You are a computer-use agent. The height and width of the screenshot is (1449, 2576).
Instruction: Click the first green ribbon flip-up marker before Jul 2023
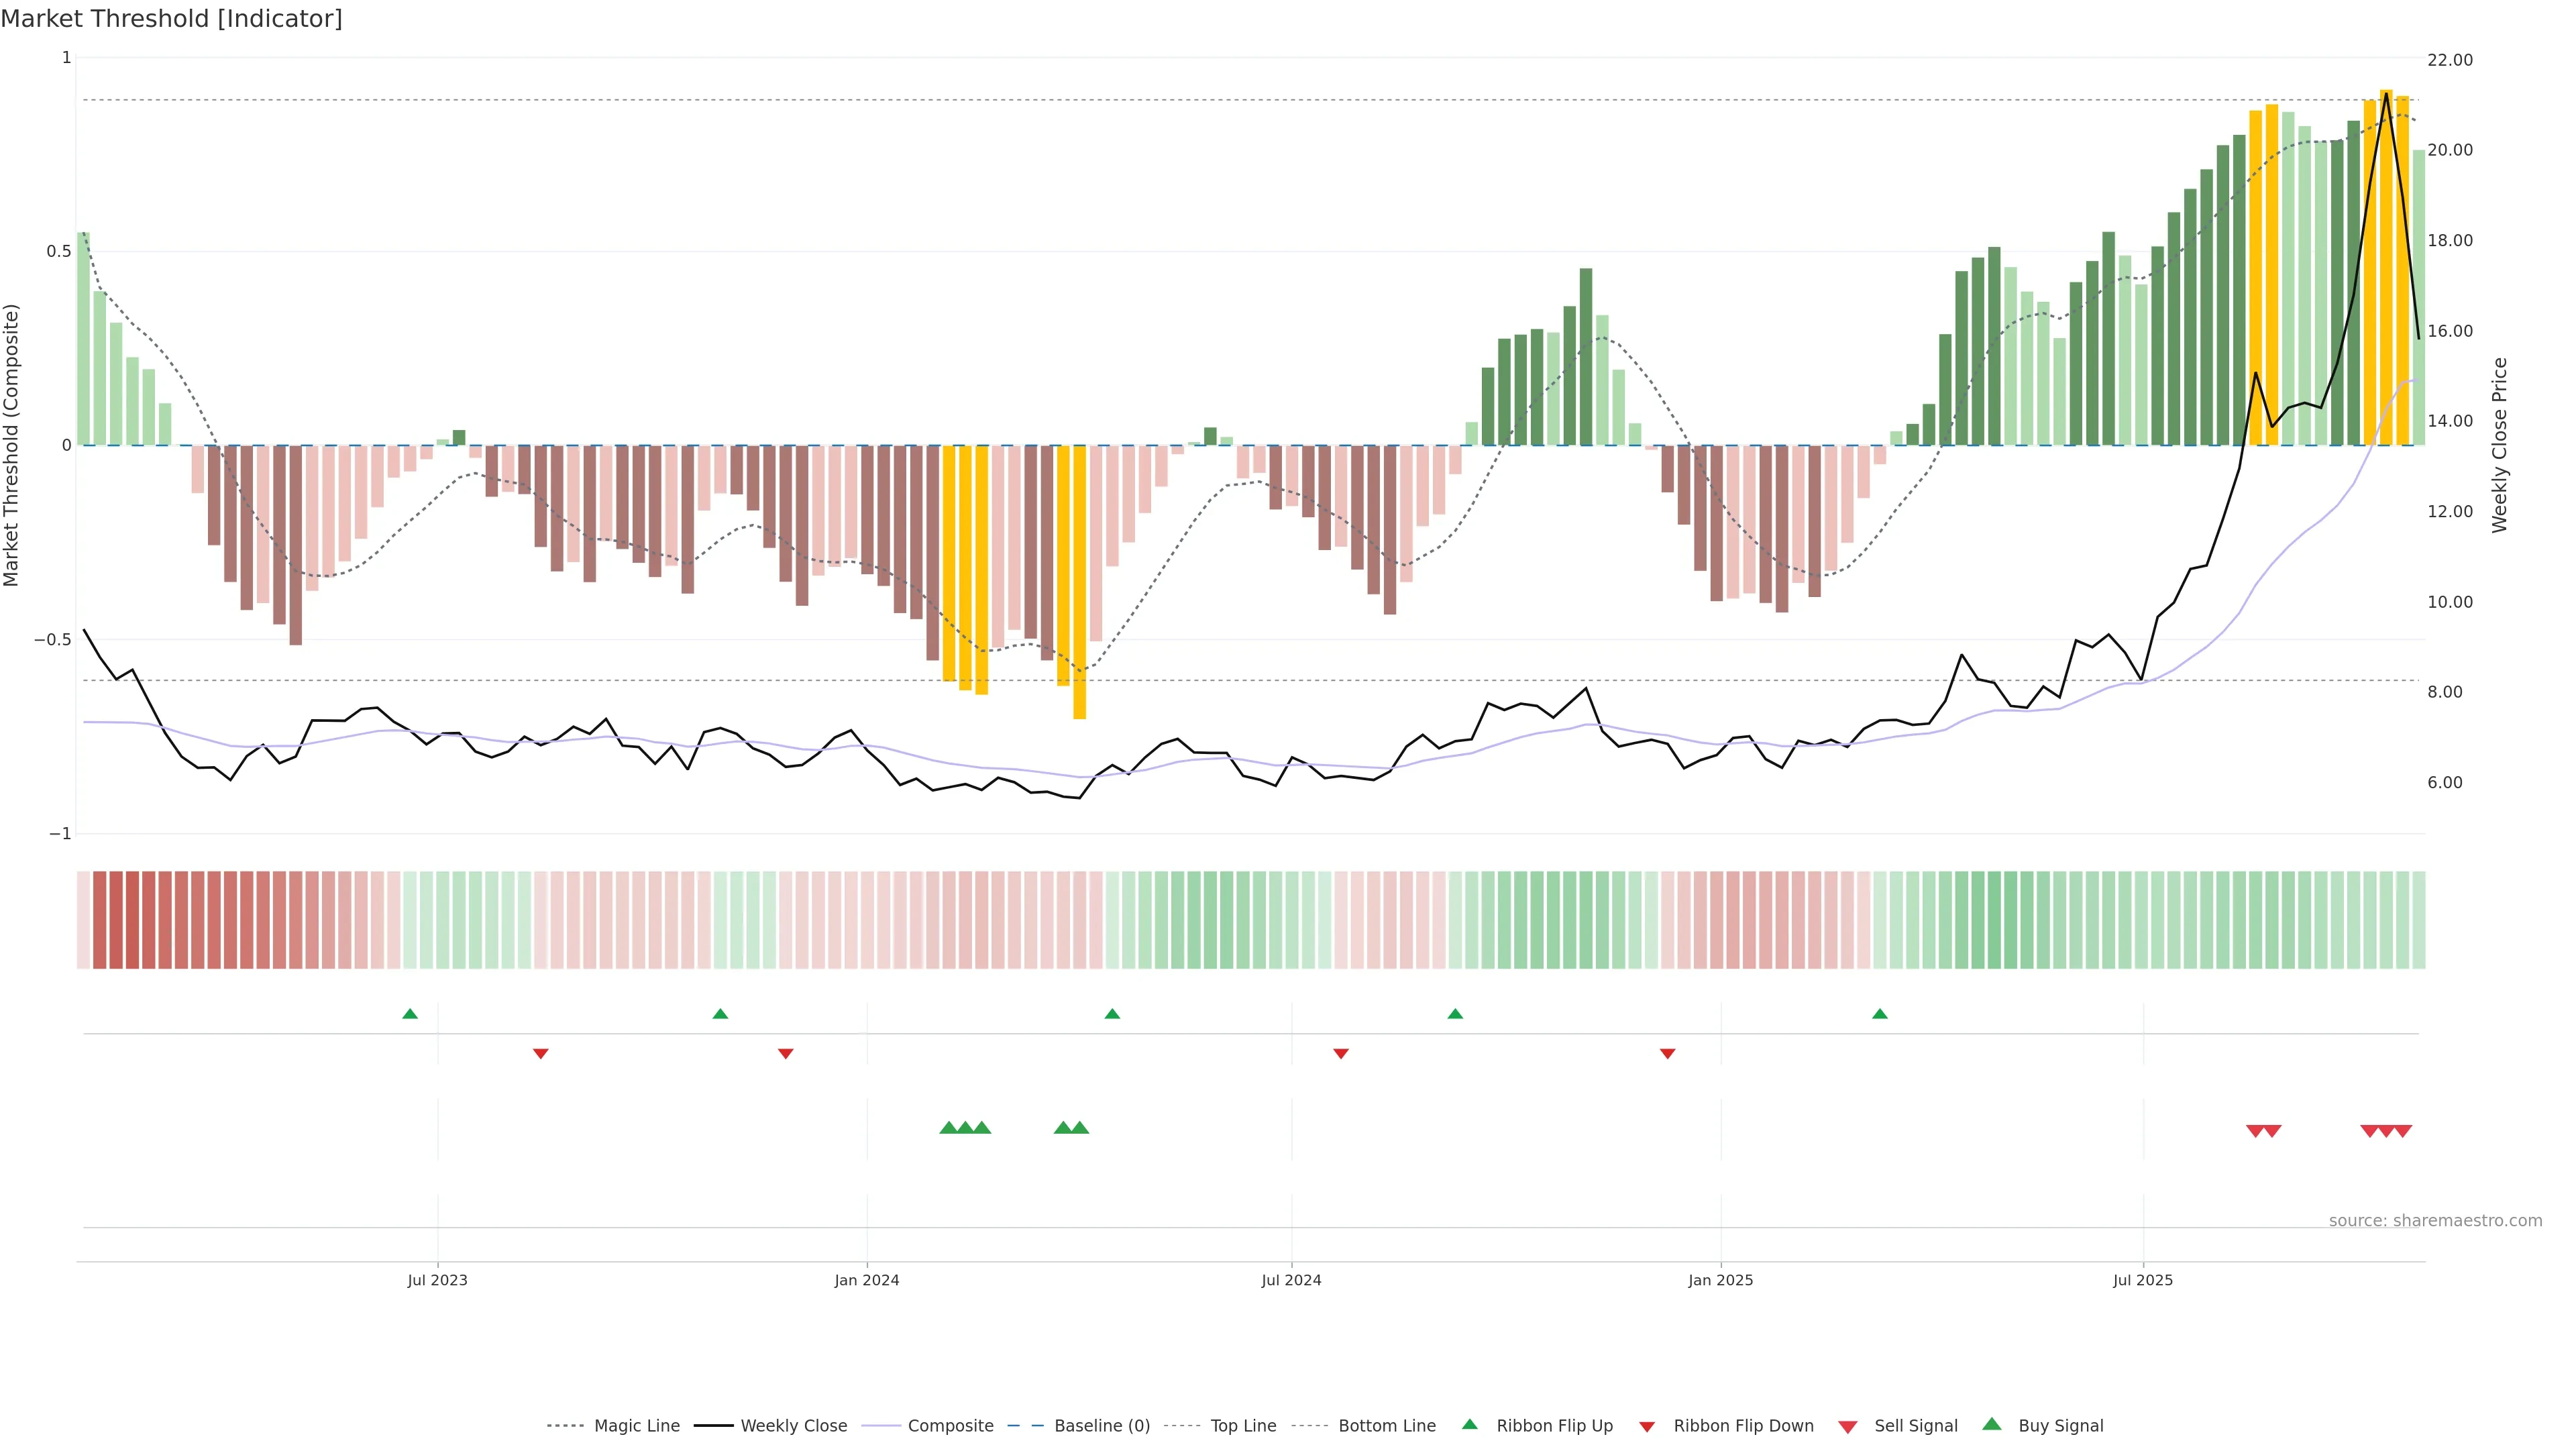click(410, 1014)
